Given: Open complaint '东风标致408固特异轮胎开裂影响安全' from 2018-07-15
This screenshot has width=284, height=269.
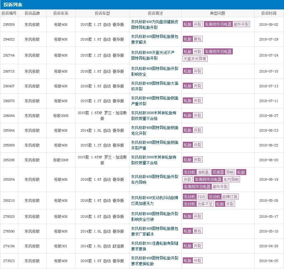Looking at the screenshot, I should (x=155, y=71).
